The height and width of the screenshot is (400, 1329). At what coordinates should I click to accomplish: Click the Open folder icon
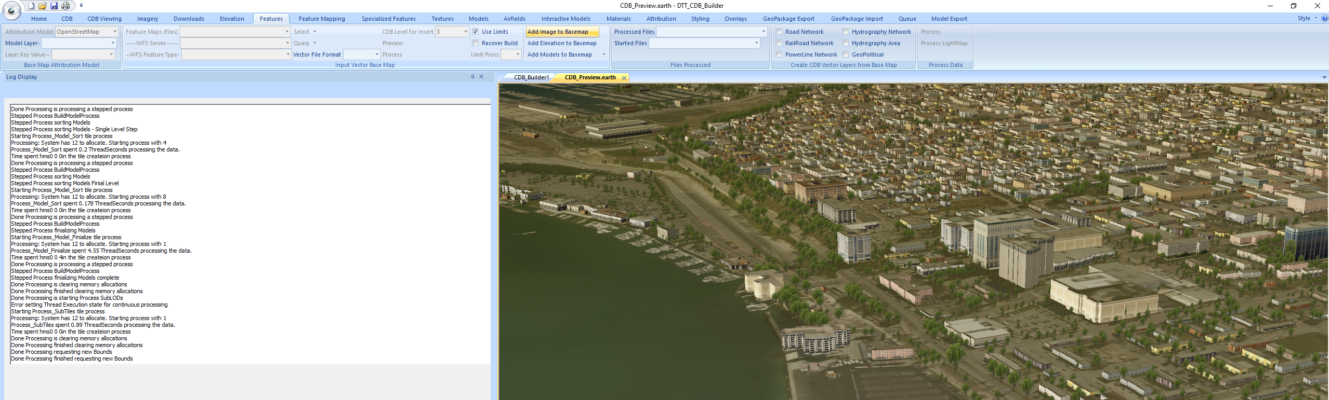click(43, 6)
